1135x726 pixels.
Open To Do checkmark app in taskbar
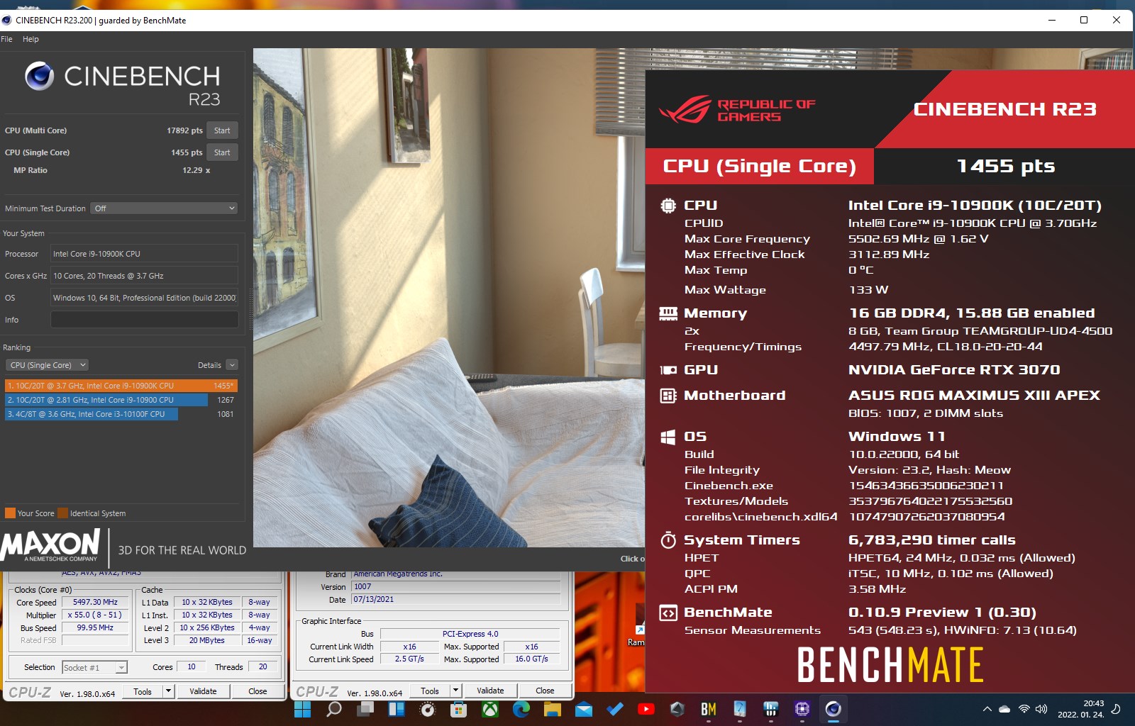tap(614, 709)
